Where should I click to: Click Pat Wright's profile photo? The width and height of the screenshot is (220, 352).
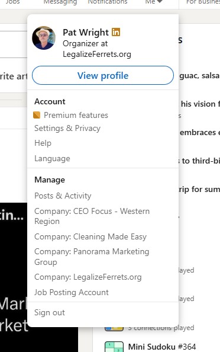click(x=44, y=38)
